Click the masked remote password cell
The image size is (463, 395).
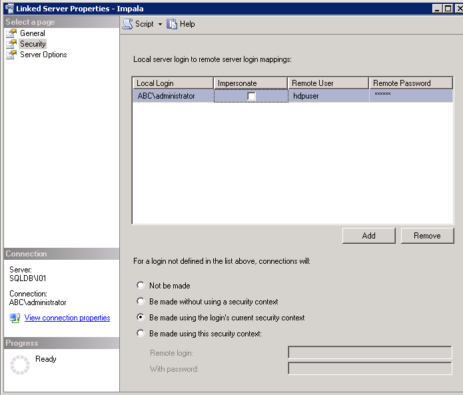click(x=411, y=96)
